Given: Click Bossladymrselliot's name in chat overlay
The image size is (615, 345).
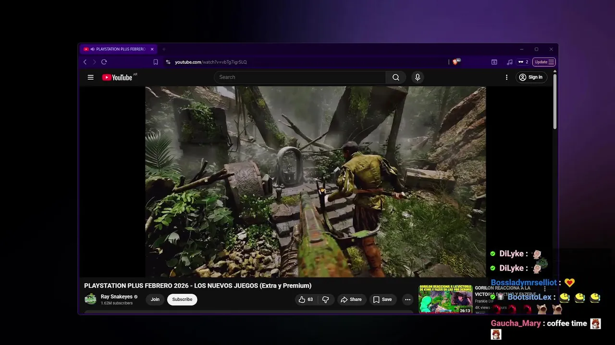Looking at the screenshot, I should pos(524,283).
